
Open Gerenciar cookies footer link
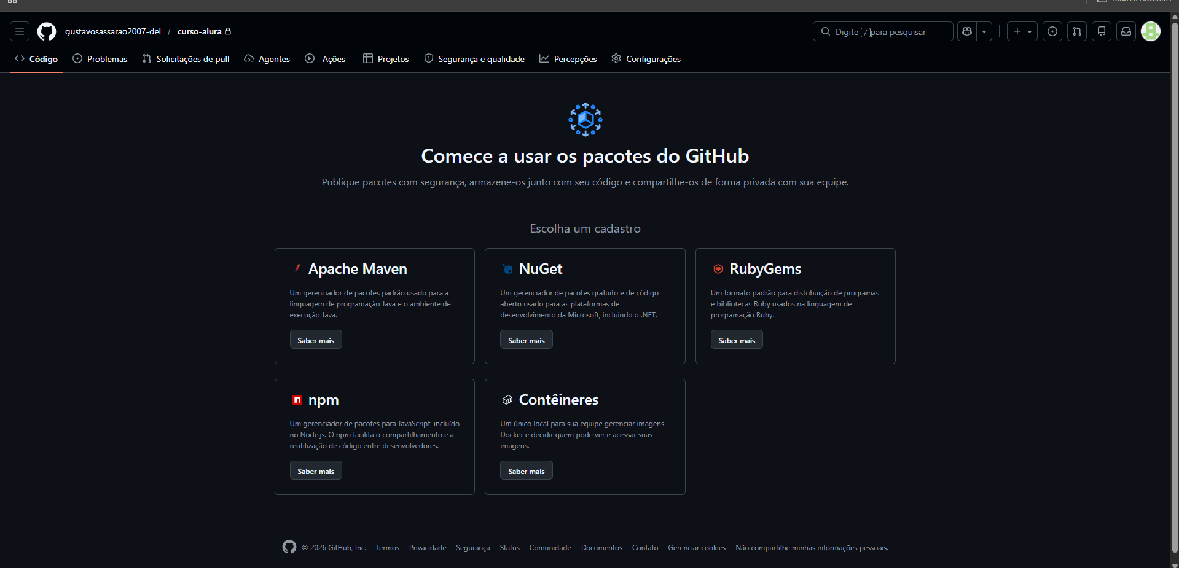(697, 548)
